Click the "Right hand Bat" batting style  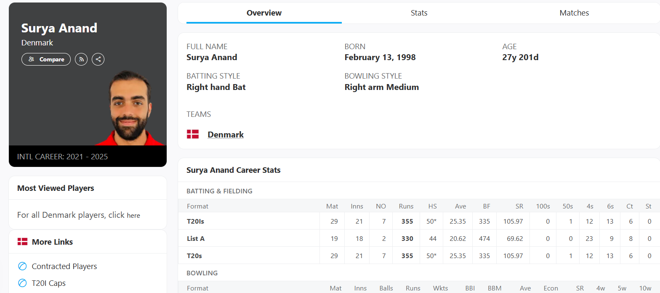coord(216,87)
